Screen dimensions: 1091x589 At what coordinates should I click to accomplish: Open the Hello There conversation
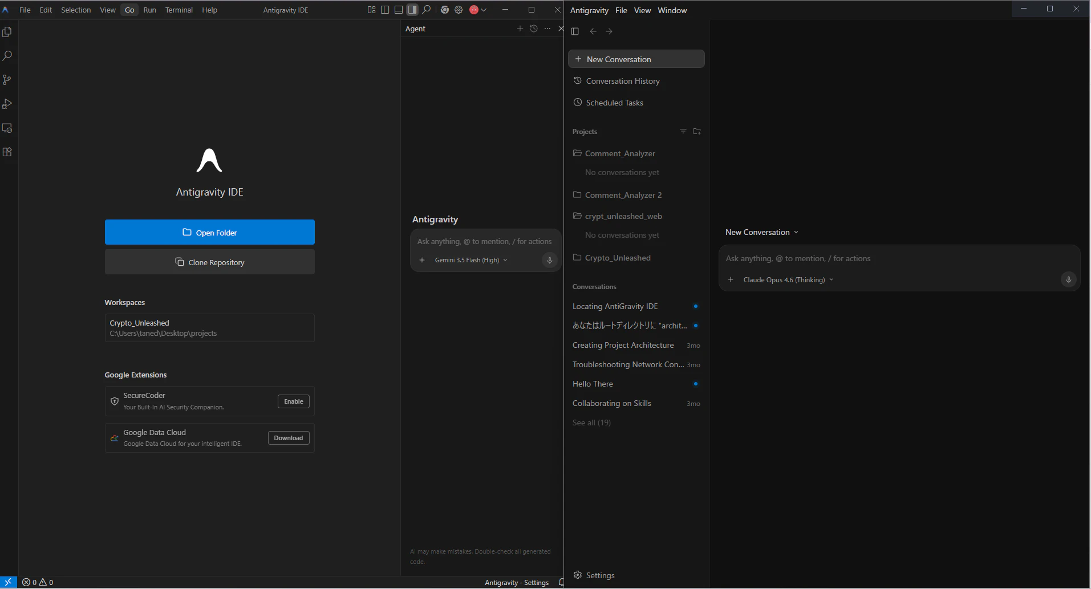click(636, 384)
